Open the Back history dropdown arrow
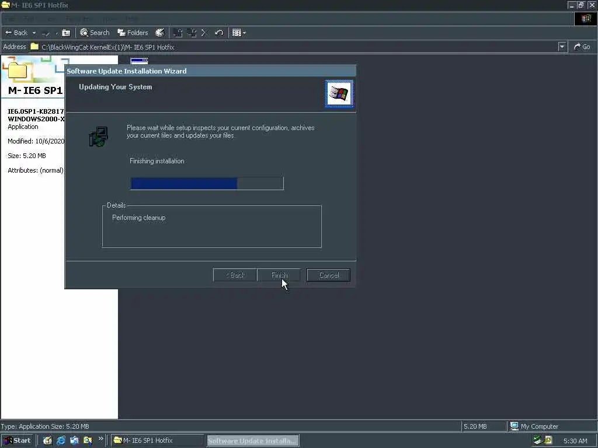Image resolution: width=598 pixels, height=448 pixels. click(34, 33)
